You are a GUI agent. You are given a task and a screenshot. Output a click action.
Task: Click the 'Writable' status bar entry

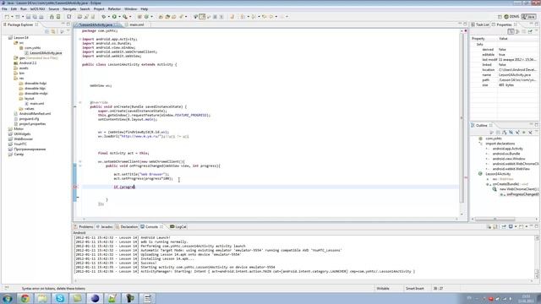coord(383,289)
